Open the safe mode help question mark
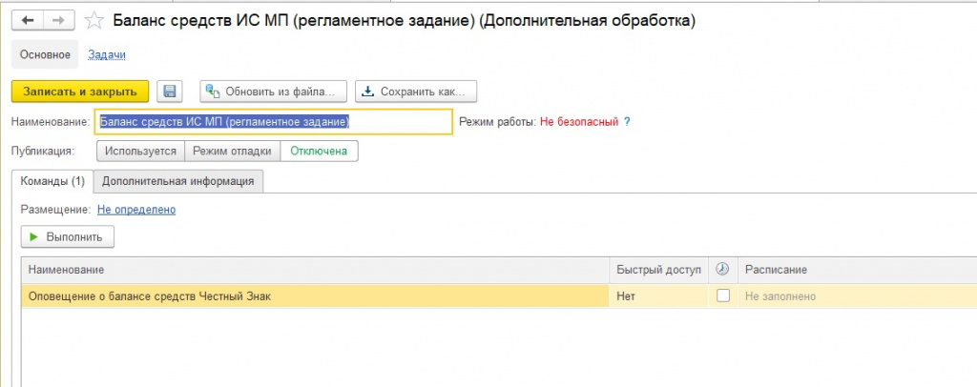 [627, 123]
